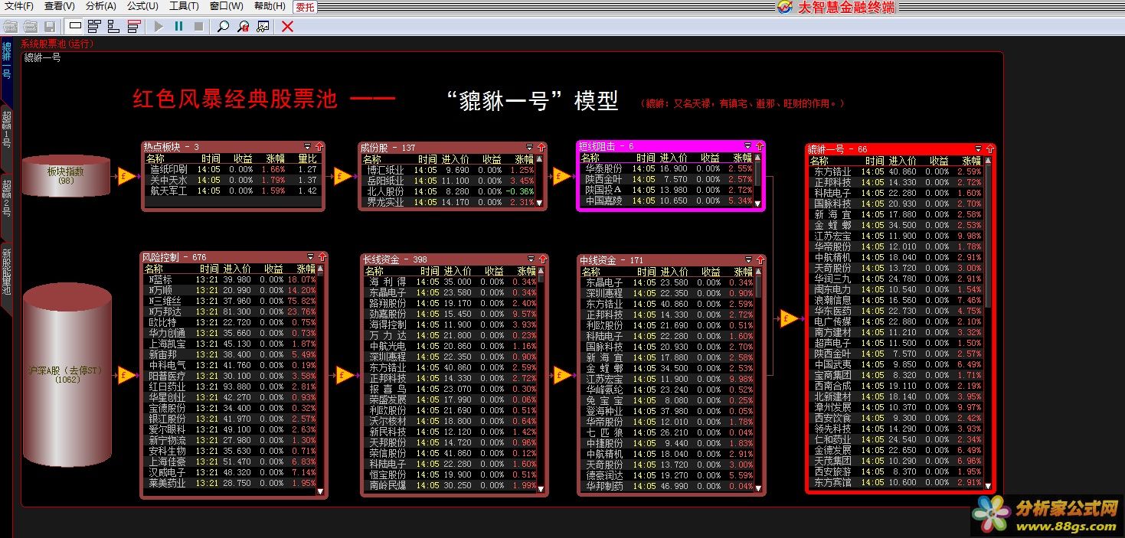This screenshot has width=1125, height=538.
Task: Click the formula arrow after 沪深A股 cylinder
Action: tap(126, 375)
